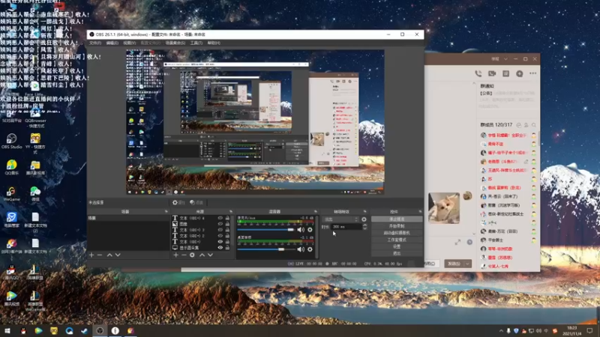Move scene up in Scenes panel

(109, 255)
